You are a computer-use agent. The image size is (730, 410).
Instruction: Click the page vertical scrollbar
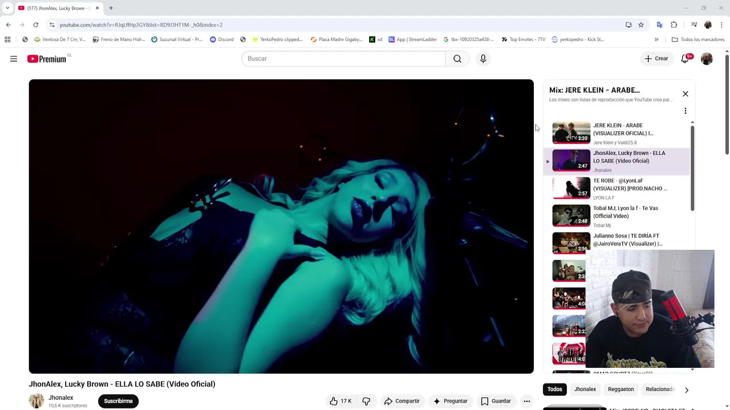pyautogui.click(x=727, y=105)
